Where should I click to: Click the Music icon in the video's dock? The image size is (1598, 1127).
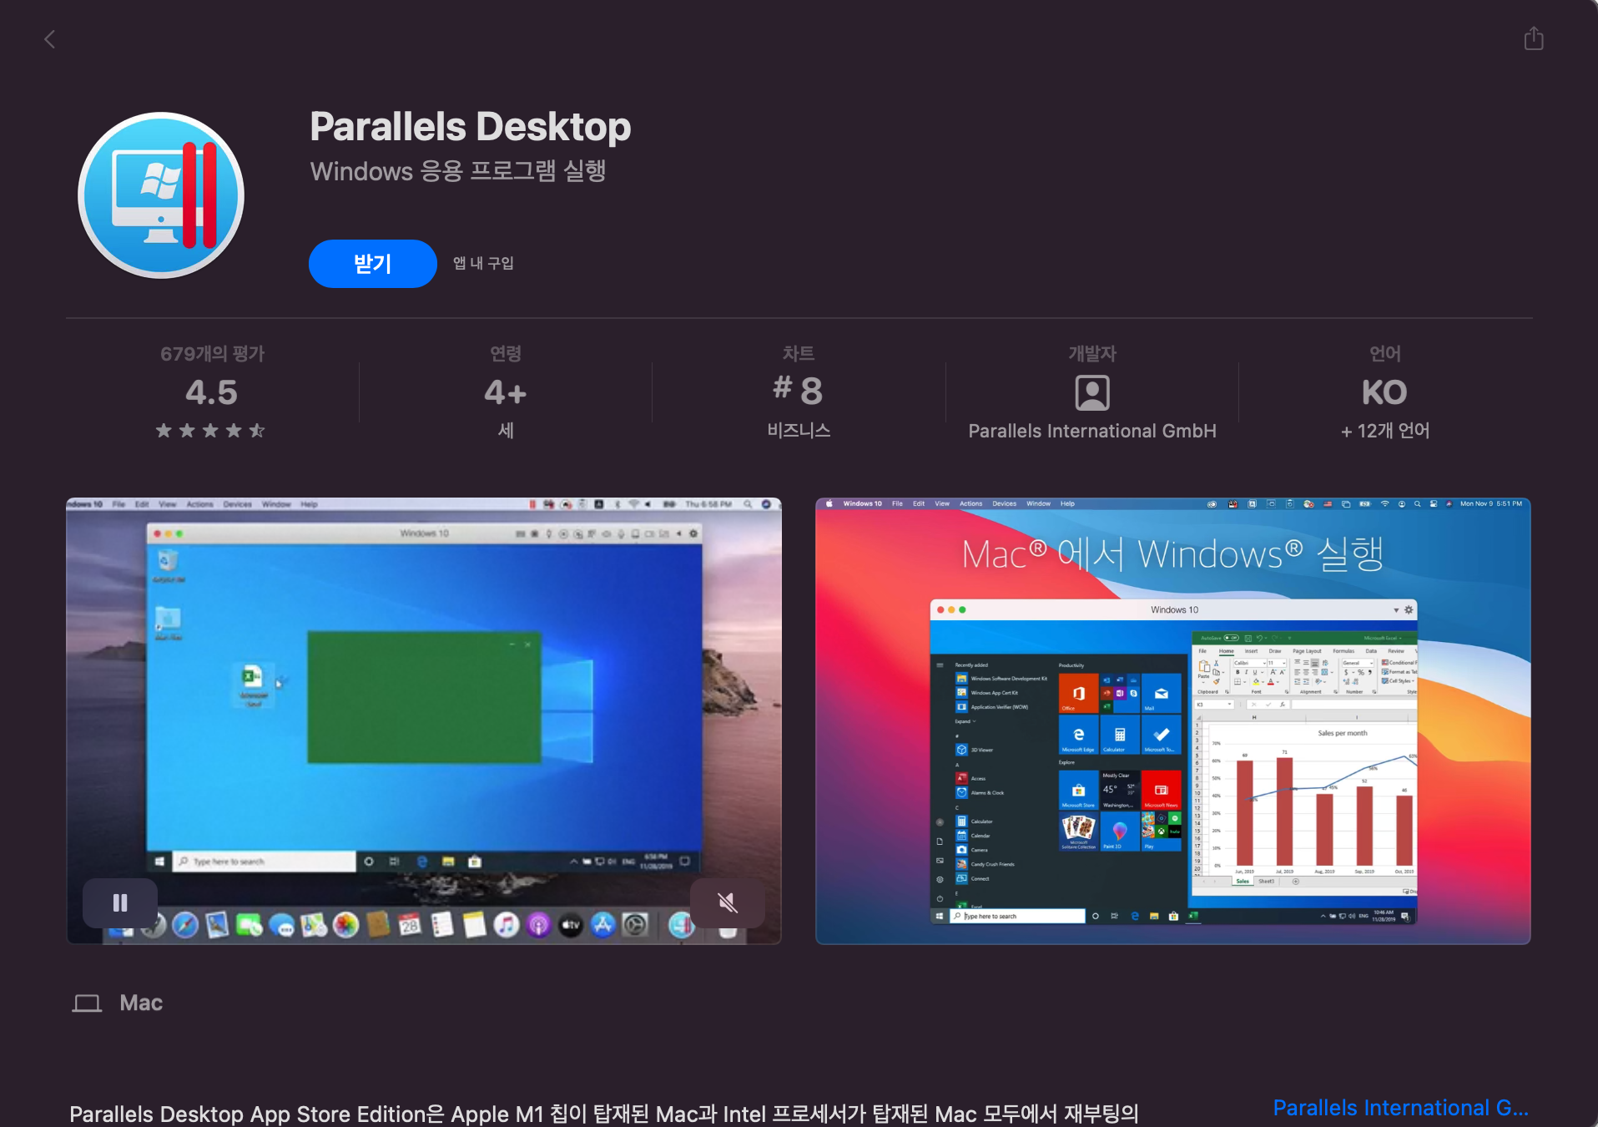[x=506, y=924]
